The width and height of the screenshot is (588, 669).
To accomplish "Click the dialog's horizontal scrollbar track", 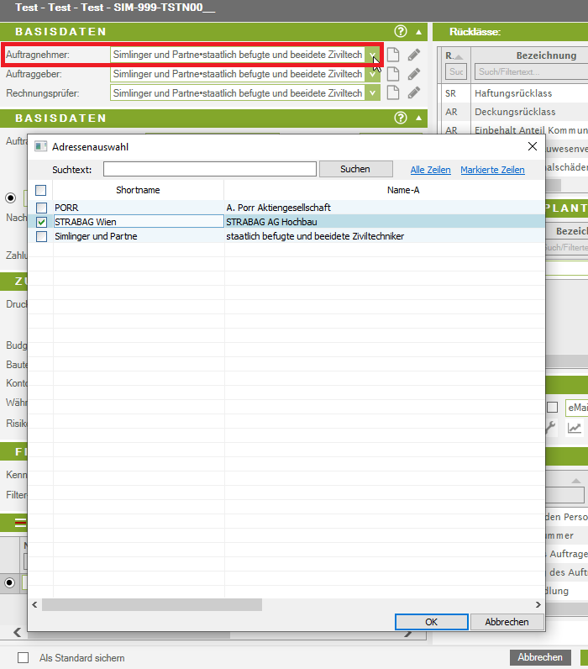I will [x=286, y=604].
